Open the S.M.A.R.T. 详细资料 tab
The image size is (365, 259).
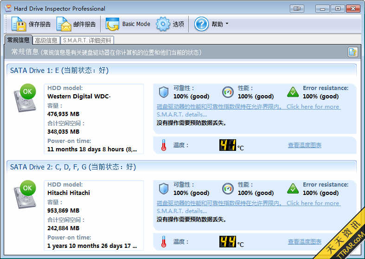coord(87,40)
